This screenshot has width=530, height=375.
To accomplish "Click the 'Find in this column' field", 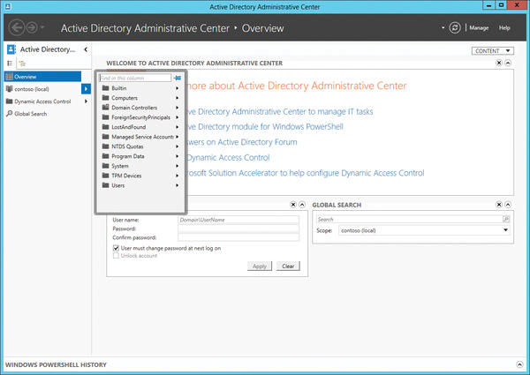I will (x=135, y=78).
